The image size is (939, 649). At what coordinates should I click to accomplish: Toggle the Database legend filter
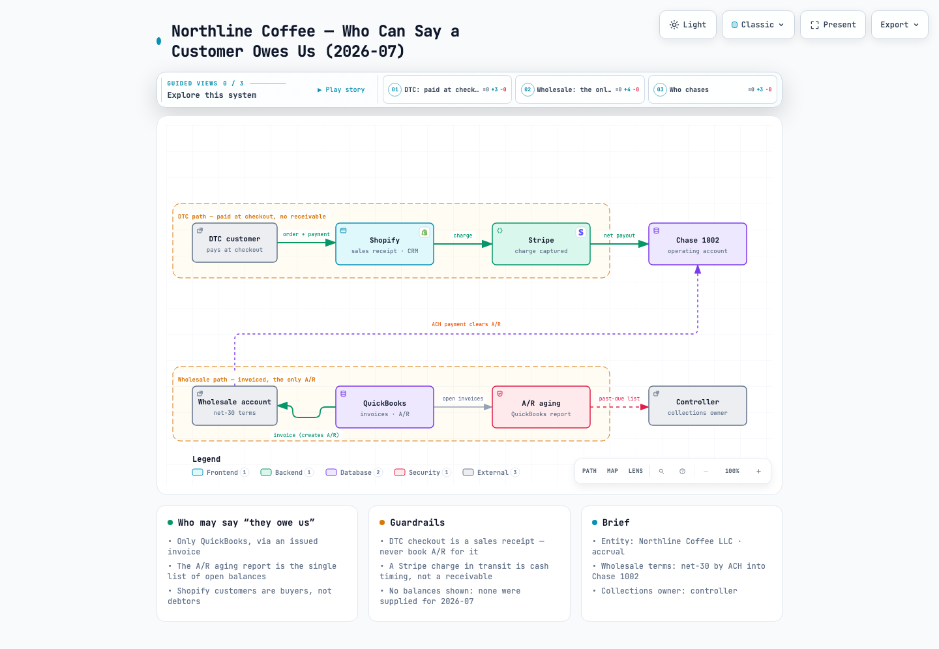pos(354,473)
